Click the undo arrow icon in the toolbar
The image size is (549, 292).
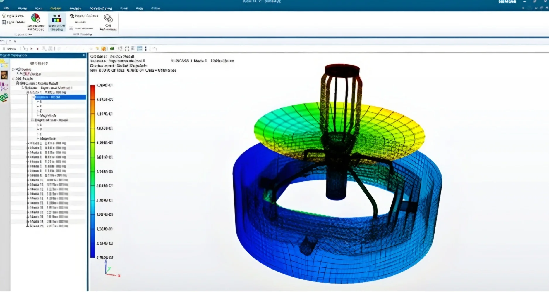pyautogui.click(x=155, y=49)
